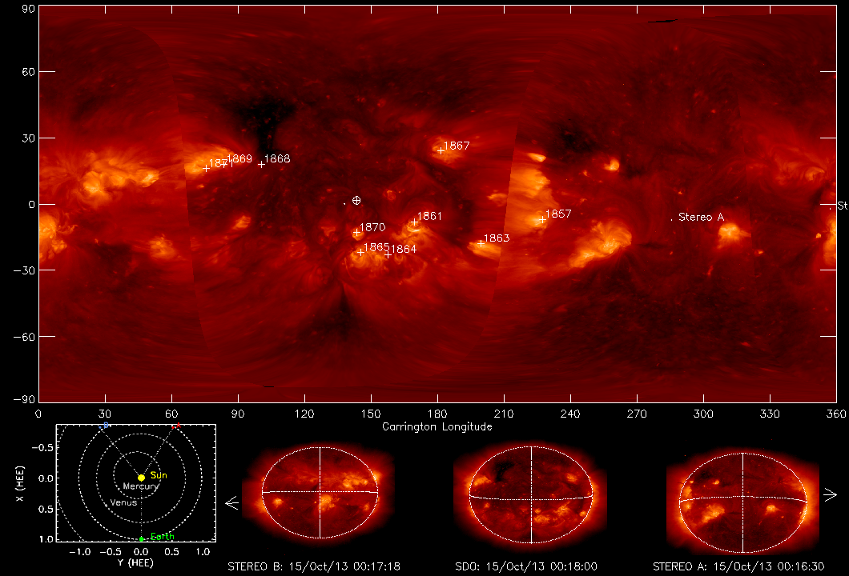Click the left-pointing arrow beside STEREO B image

click(232, 503)
